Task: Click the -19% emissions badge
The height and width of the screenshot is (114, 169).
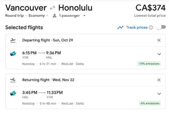Action: (149, 64)
